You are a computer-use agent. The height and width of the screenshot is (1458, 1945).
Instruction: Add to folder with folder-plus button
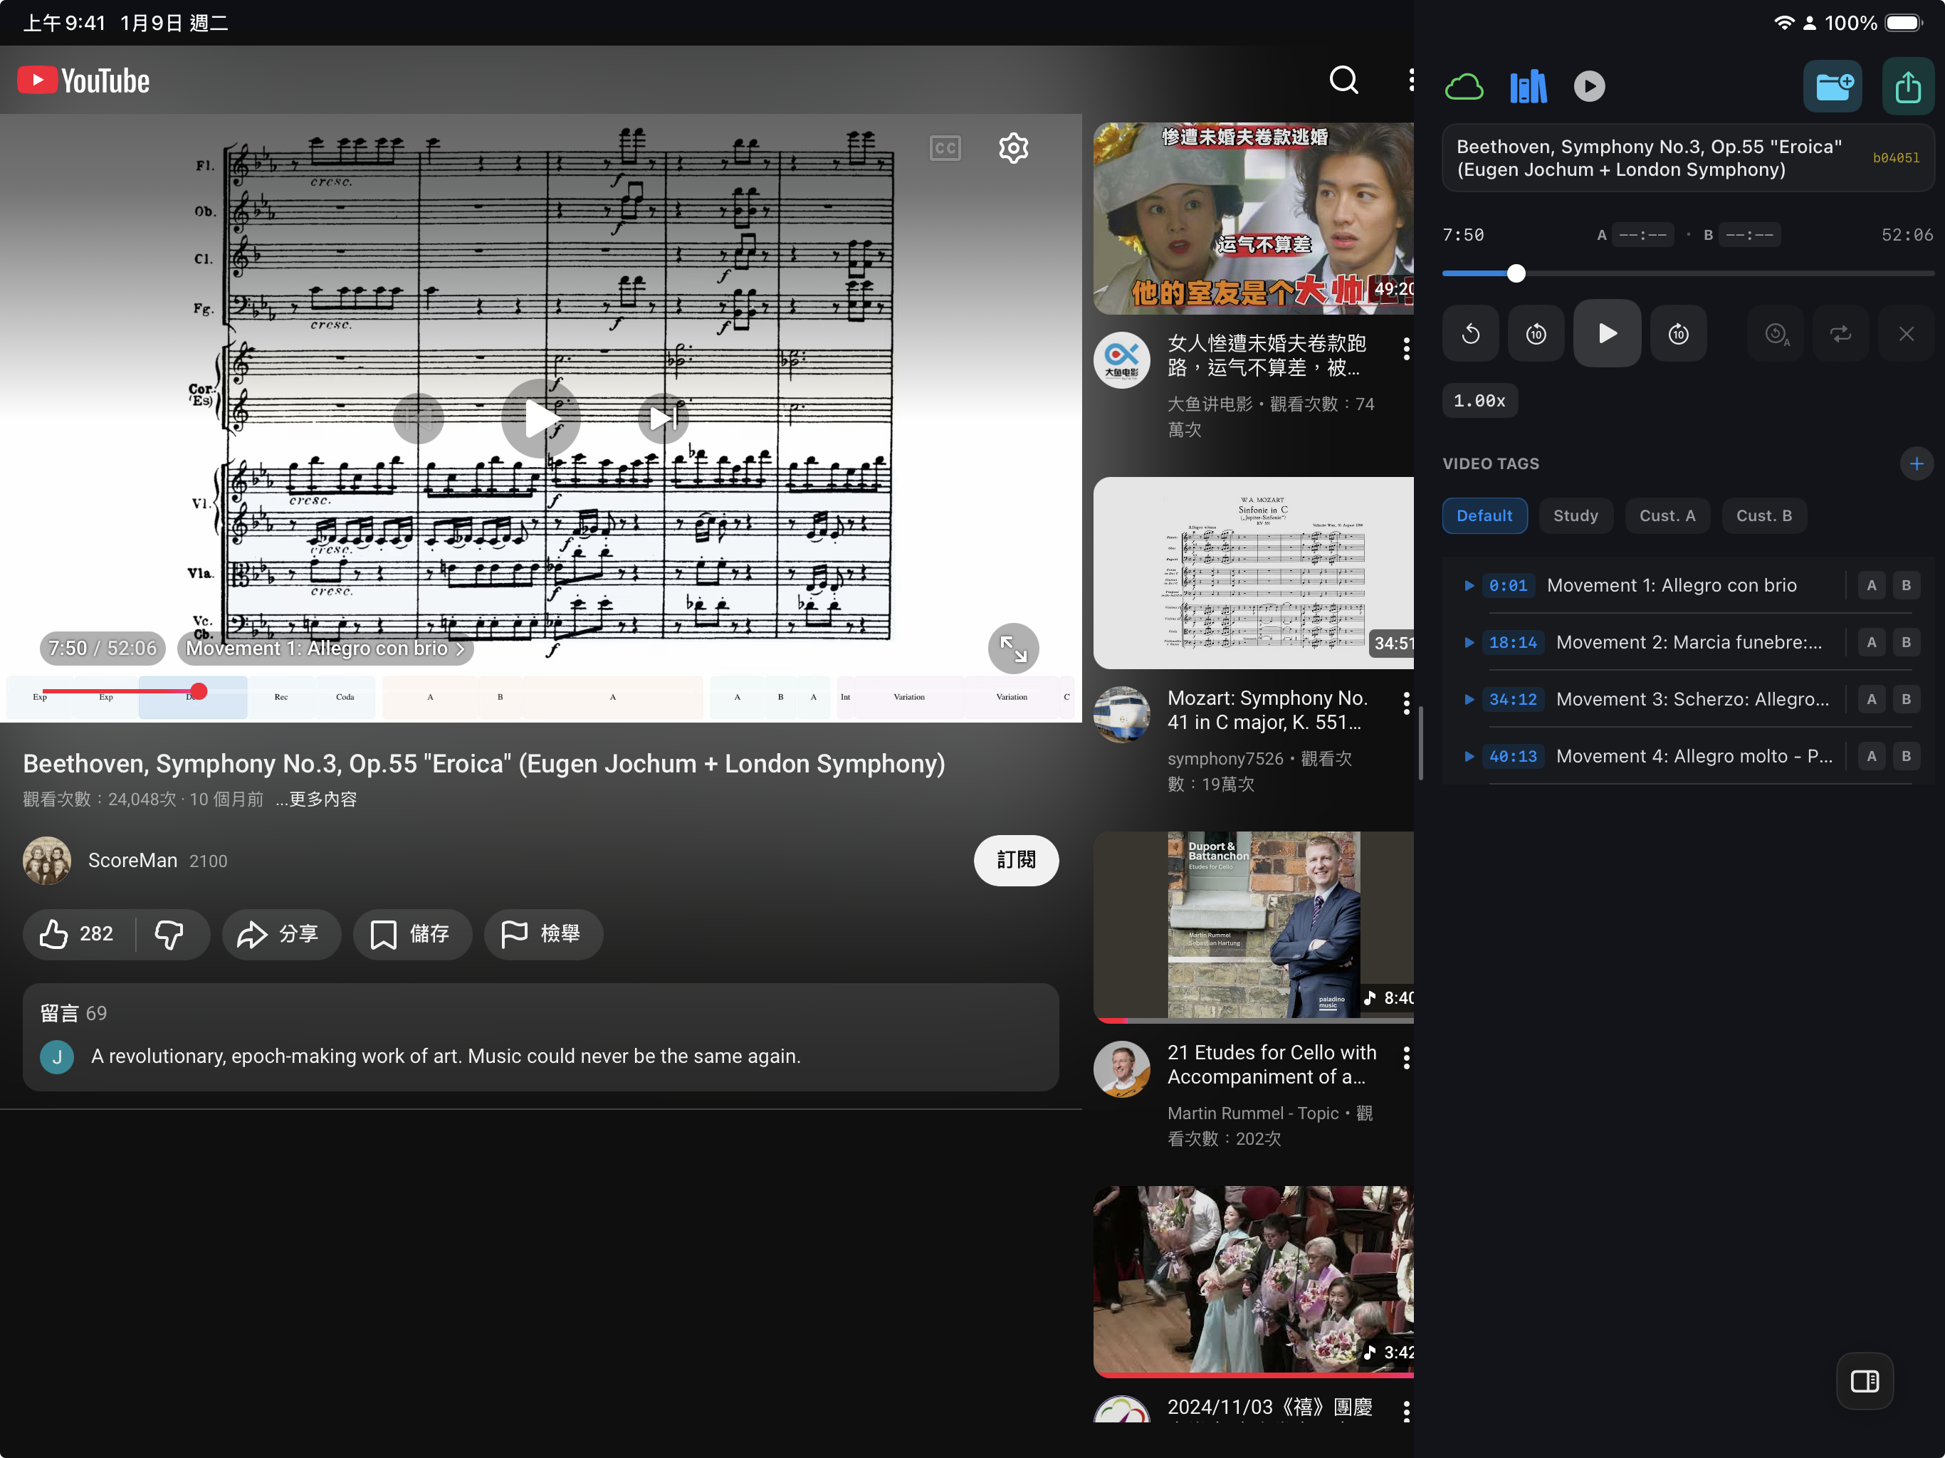(x=1833, y=86)
